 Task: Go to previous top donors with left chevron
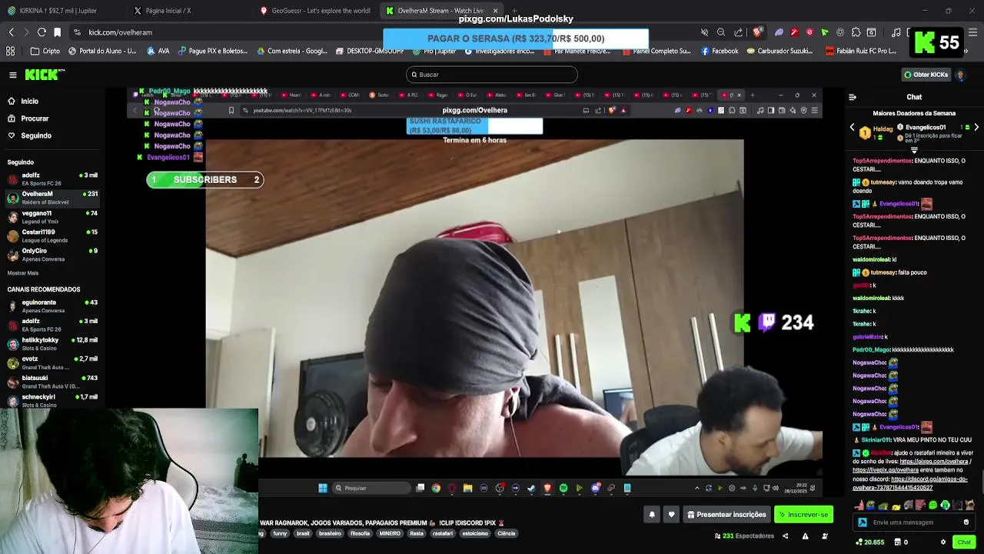tap(852, 127)
